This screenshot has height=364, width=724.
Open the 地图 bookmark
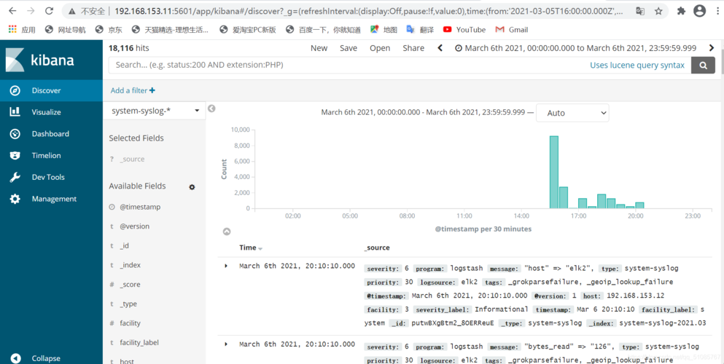click(384, 30)
